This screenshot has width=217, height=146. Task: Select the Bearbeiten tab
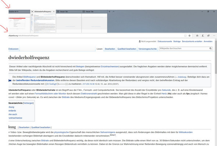point(110,49)
